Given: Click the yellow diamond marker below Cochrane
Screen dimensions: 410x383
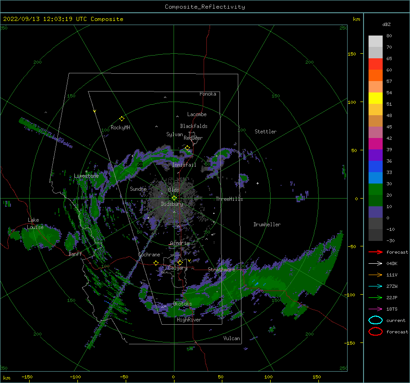Looking at the screenshot, I should [x=156, y=263].
